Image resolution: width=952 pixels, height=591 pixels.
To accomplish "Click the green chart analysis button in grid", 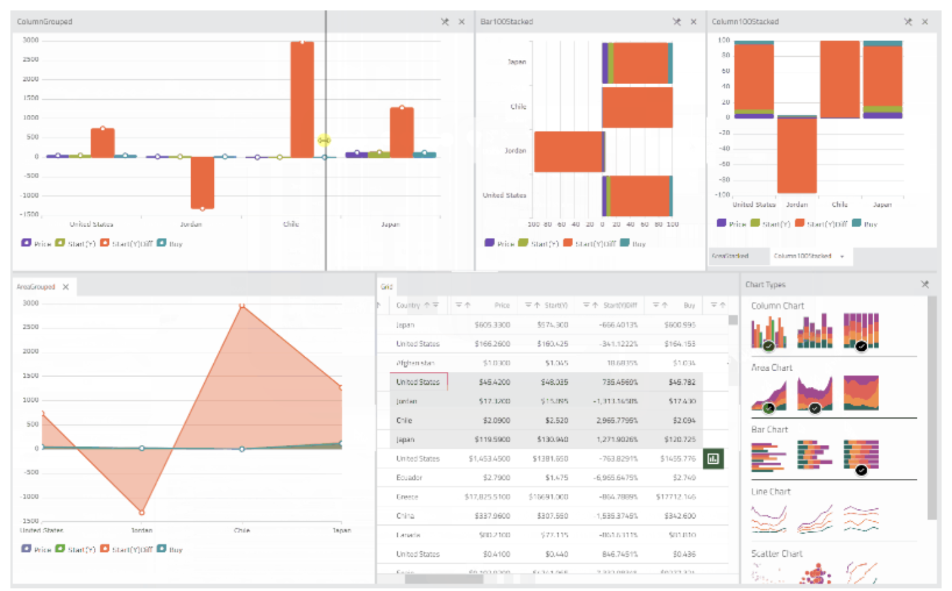I will [x=713, y=459].
